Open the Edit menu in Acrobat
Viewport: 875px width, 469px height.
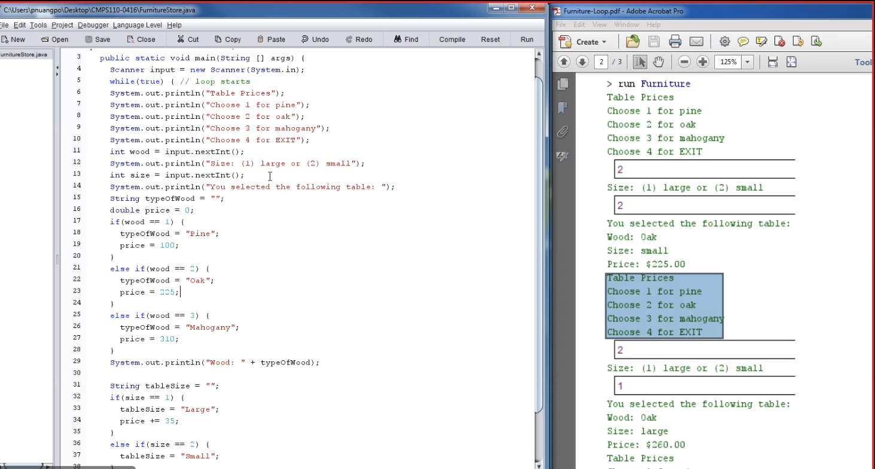click(x=580, y=24)
